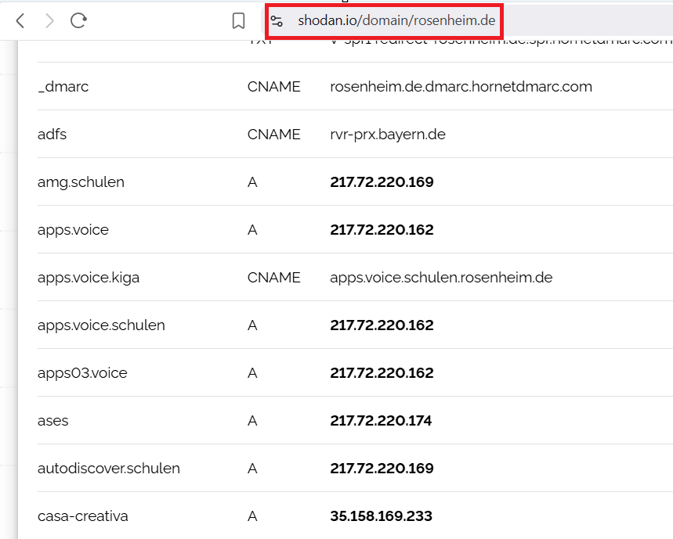
Task: Click rvr-prx.bayern.de CNAME value
Action: (388, 135)
